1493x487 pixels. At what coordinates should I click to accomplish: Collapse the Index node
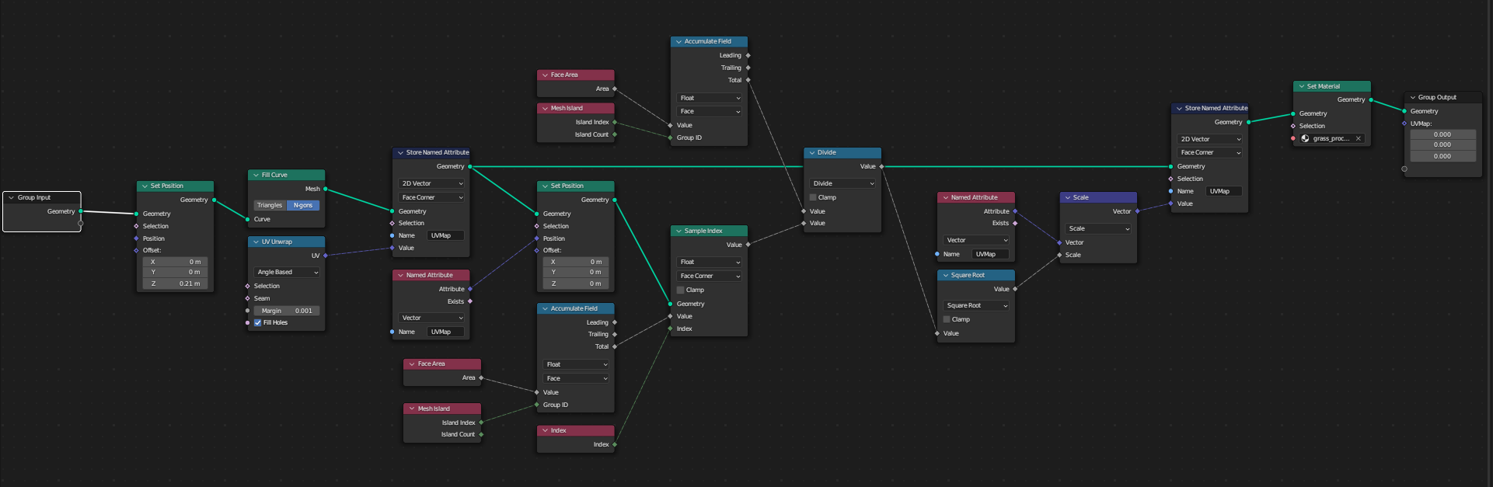545,430
